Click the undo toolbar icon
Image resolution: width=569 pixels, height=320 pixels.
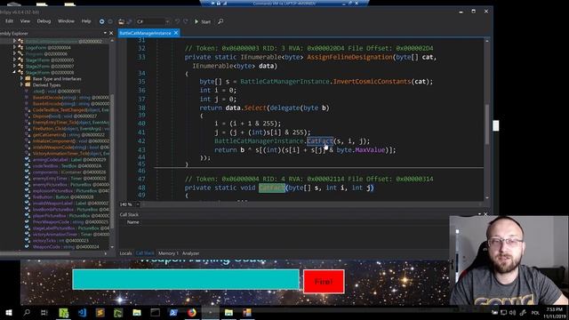click(177, 21)
